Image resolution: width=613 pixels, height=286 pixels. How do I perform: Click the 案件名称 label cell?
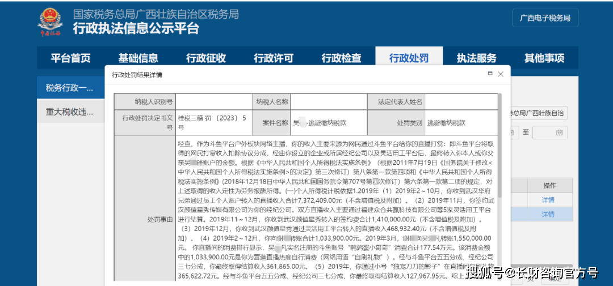[x=272, y=122]
